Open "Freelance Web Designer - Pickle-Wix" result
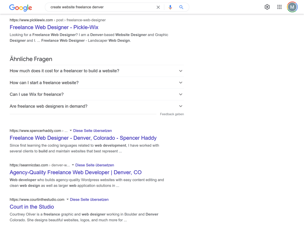 pyautogui.click(x=54, y=27)
